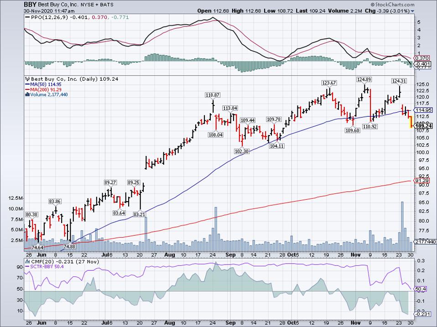Click the 74.88 low price label
The image size is (437, 327).
click(69, 246)
